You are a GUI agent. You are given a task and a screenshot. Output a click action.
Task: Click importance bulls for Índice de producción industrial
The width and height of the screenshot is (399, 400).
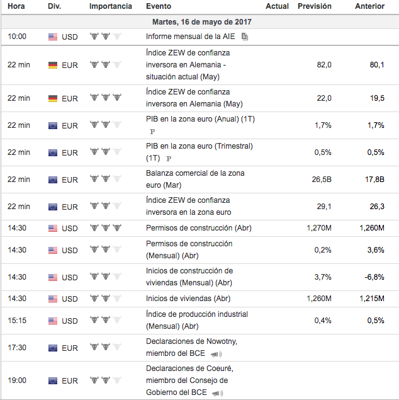coord(104,320)
